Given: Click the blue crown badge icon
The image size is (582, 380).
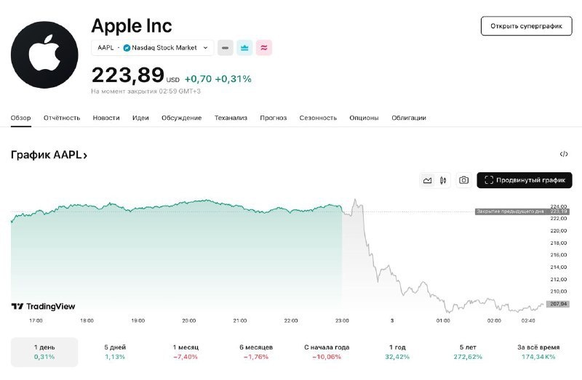Looking at the screenshot, I should pos(244,48).
